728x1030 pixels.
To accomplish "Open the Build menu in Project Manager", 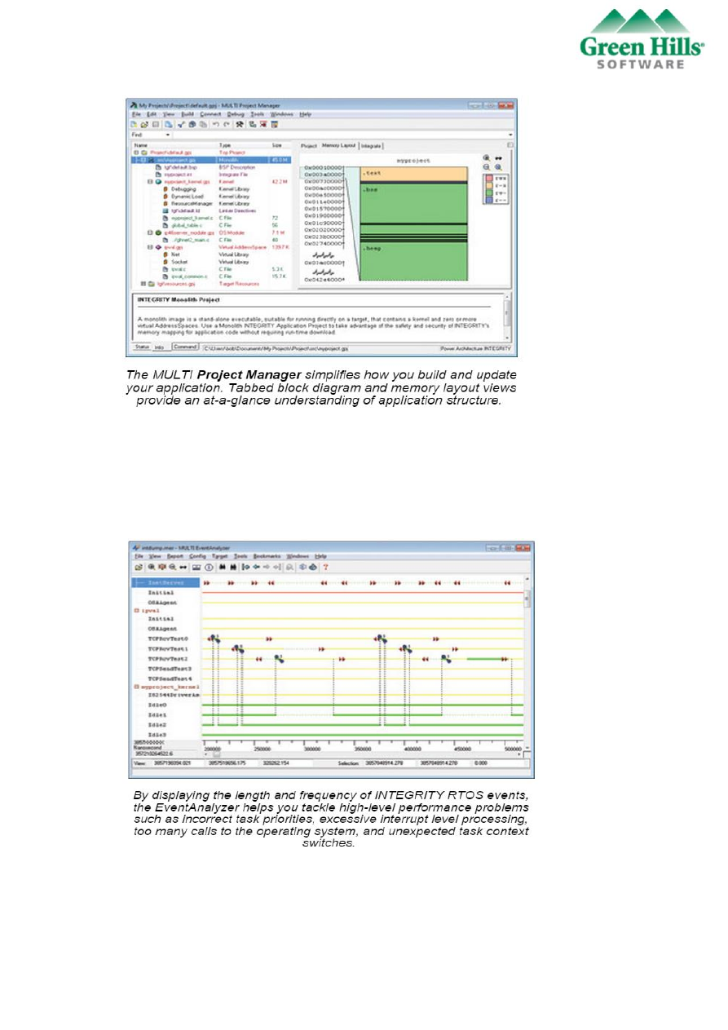I will 188,114.
